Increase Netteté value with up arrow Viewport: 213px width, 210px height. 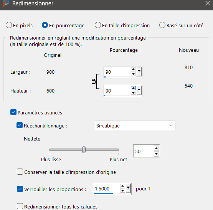(156, 148)
